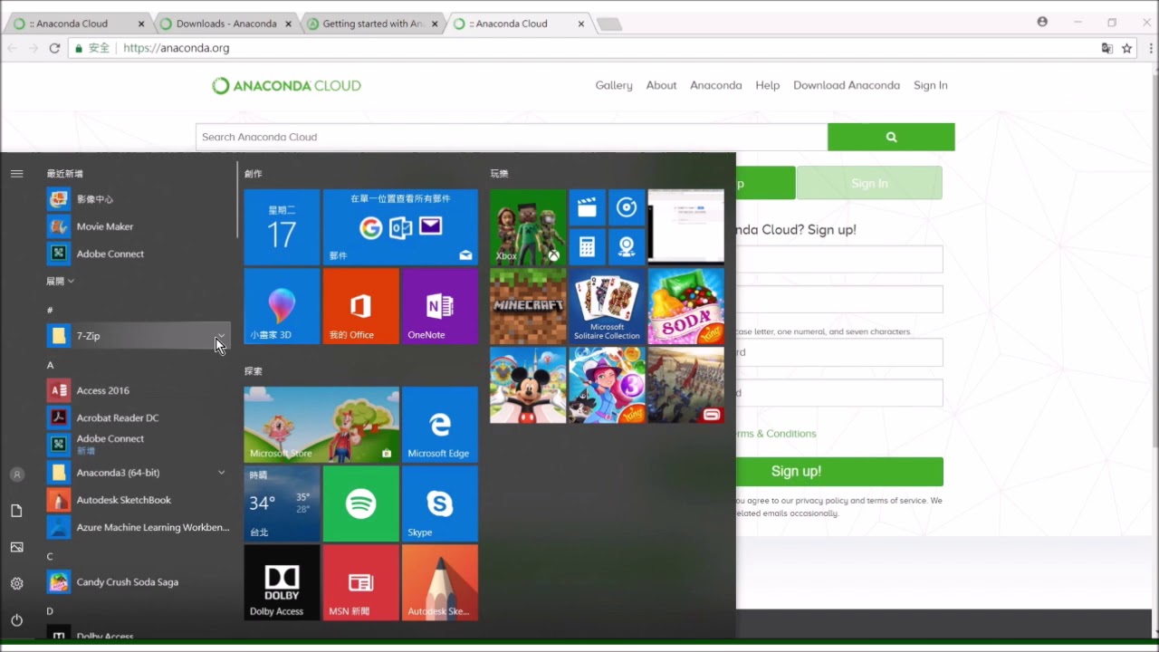The height and width of the screenshot is (652, 1159).
Task: Reload the page in Chrome
Action: 54,48
